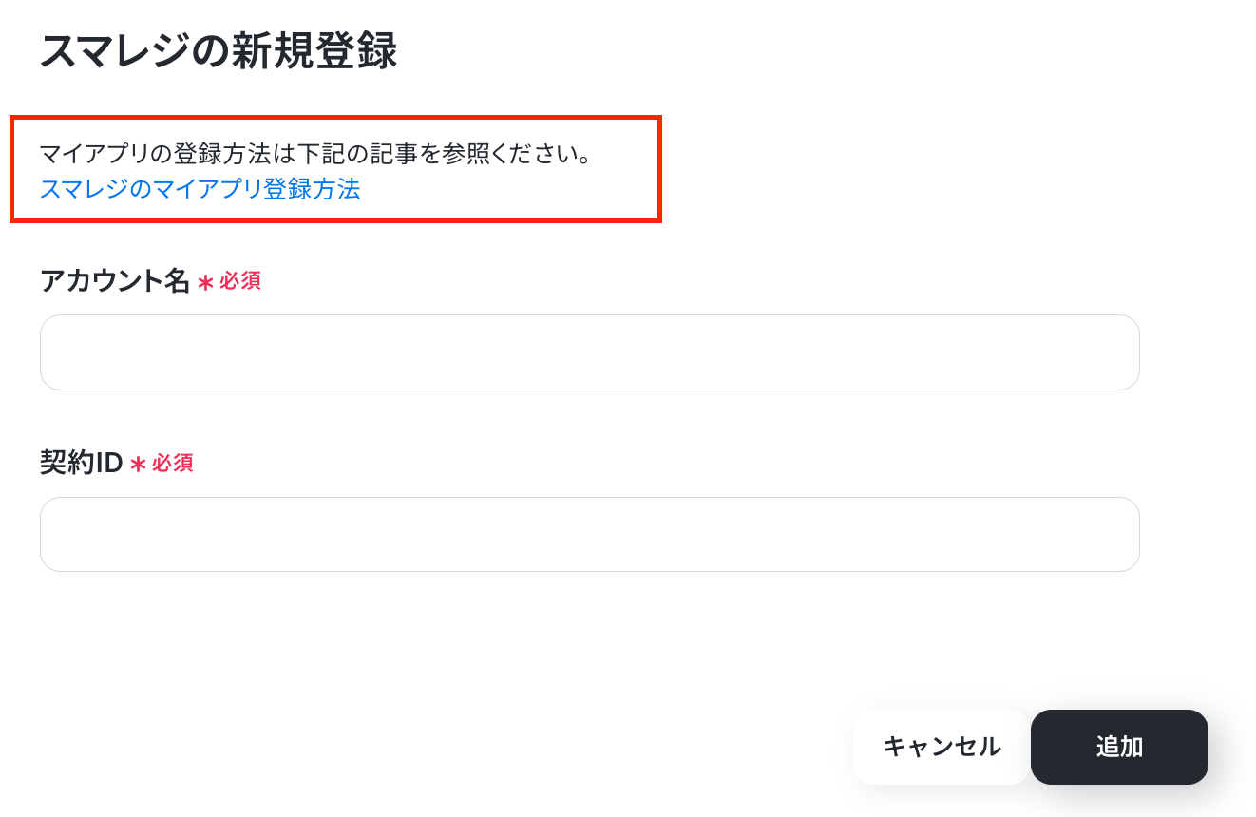Click the アカウント名 field label

click(115, 281)
